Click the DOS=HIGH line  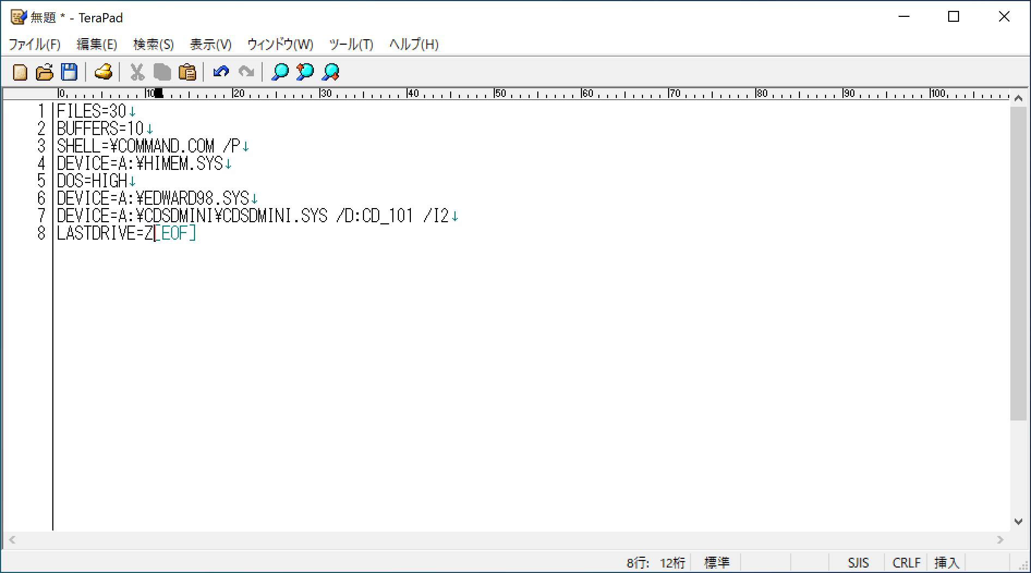[92, 181]
